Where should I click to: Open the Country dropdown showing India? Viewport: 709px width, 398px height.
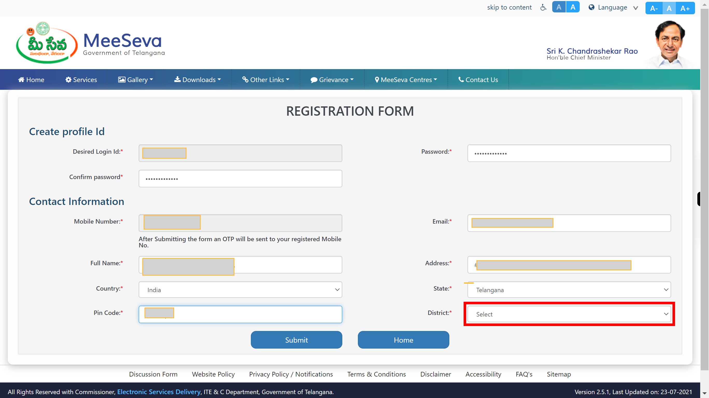click(240, 290)
